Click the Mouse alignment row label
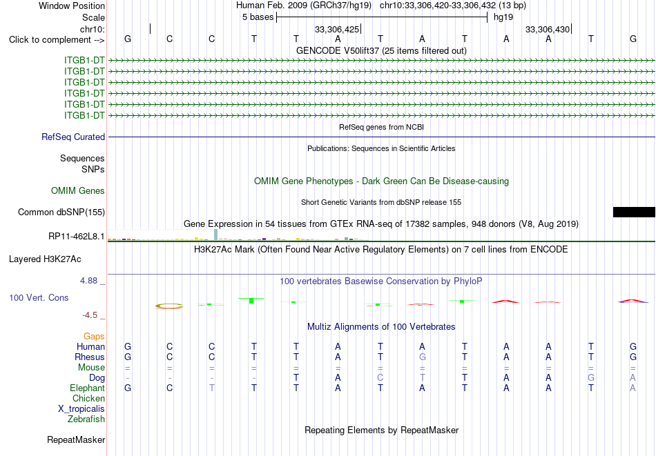The image size is (656, 456). tap(91, 368)
